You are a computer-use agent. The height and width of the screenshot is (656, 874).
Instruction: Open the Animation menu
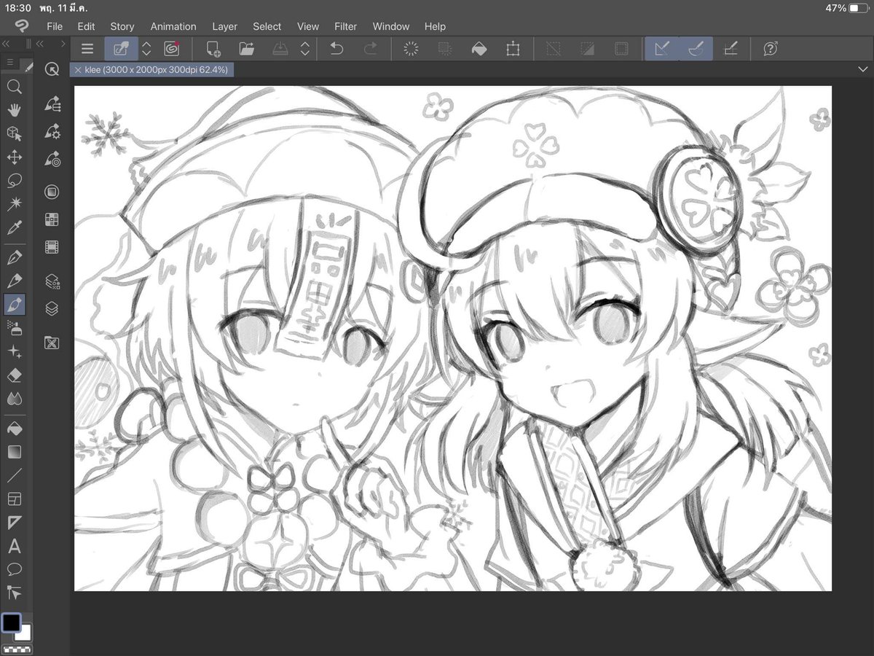[x=173, y=26]
